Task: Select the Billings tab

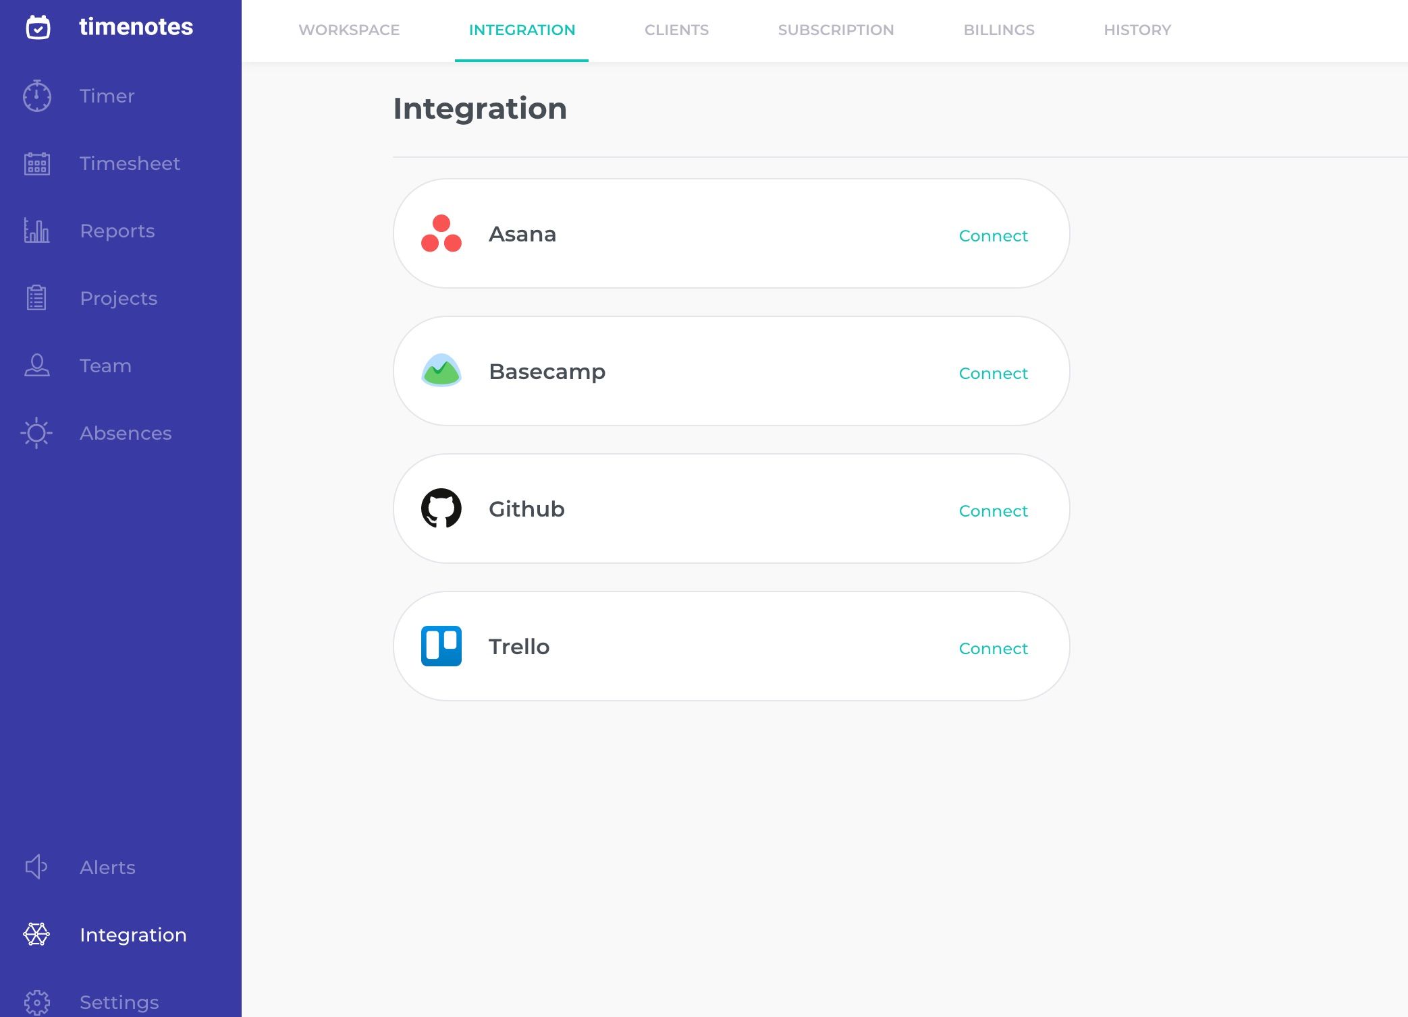Action: click(999, 30)
